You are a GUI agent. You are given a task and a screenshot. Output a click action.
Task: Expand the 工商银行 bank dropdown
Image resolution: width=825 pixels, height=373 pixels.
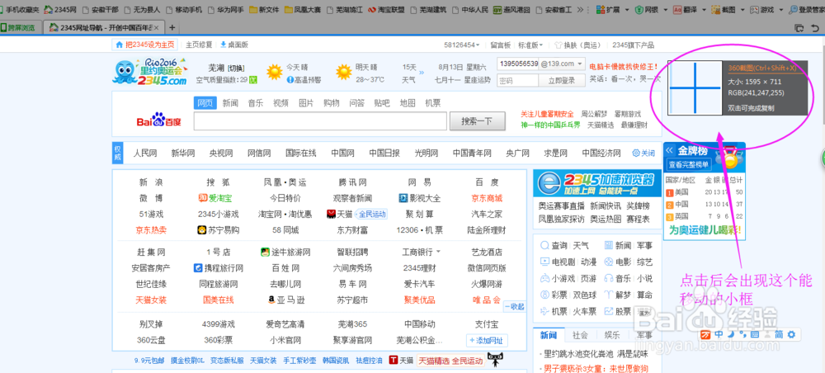coord(438,252)
